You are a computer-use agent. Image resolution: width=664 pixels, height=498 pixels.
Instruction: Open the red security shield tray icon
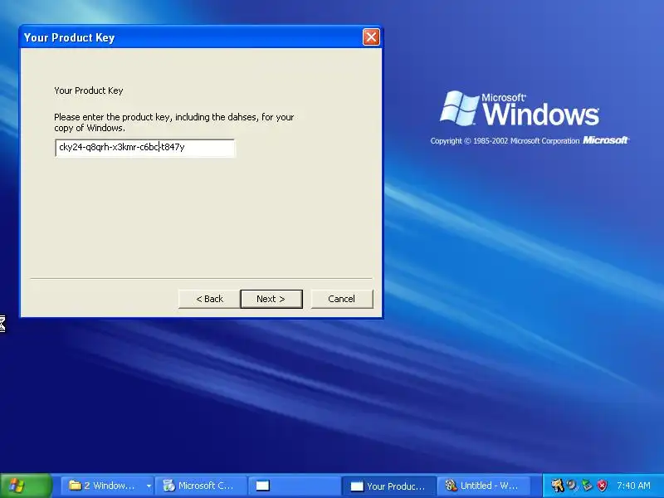[602, 486]
